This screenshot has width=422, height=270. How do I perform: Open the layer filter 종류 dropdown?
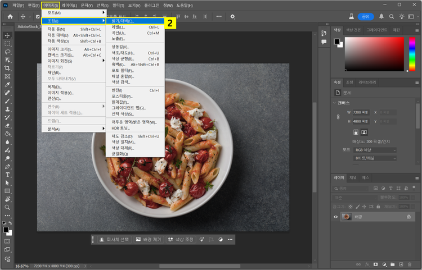[x=350, y=189]
